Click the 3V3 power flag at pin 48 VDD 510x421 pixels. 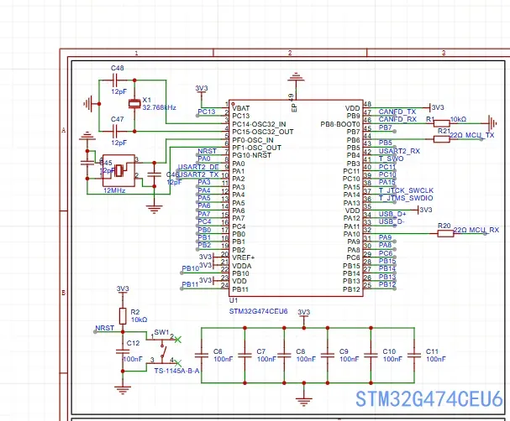(437, 107)
